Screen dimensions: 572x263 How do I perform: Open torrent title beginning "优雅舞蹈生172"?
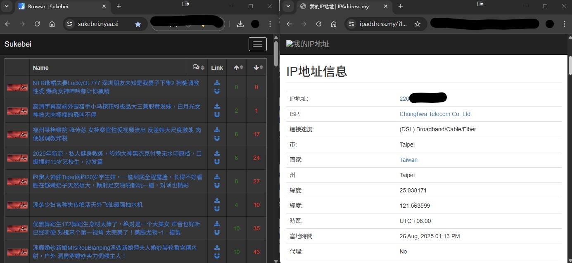(116, 228)
